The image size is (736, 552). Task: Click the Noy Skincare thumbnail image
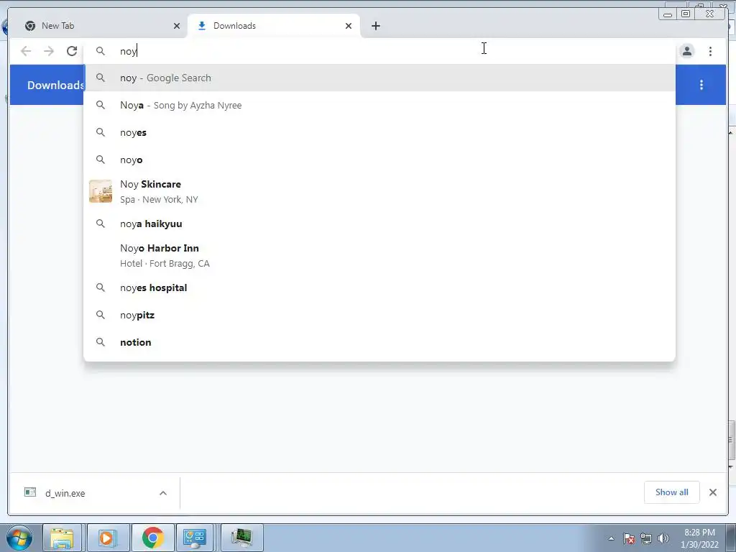click(x=101, y=191)
